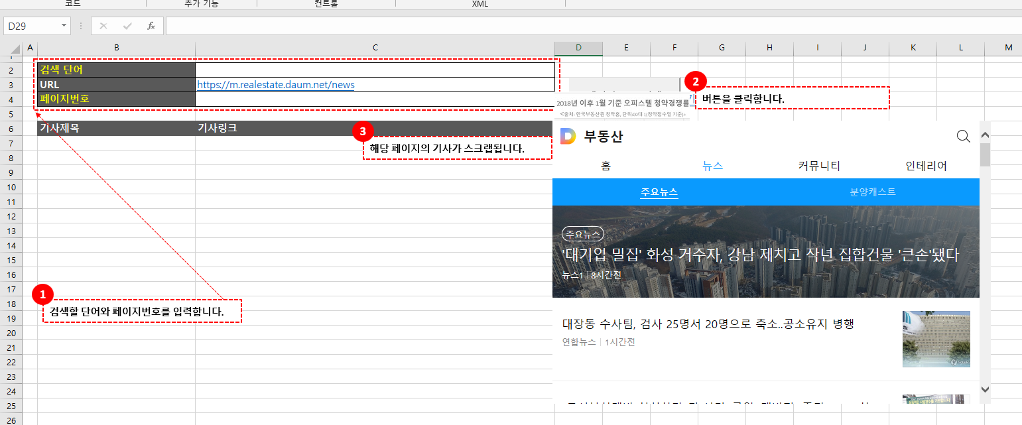Image resolution: width=1022 pixels, height=425 pixels.
Task: Click the 2018년 이후 1월 기준 오피스텔 청약경쟁률 caption
Action: (623, 103)
